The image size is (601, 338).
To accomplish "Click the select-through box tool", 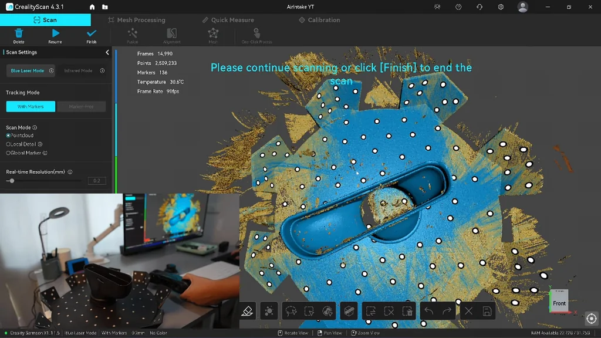I will pyautogui.click(x=349, y=311).
